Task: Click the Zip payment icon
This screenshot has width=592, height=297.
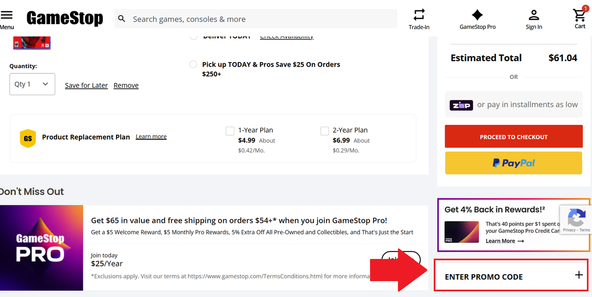Action: [x=461, y=104]
